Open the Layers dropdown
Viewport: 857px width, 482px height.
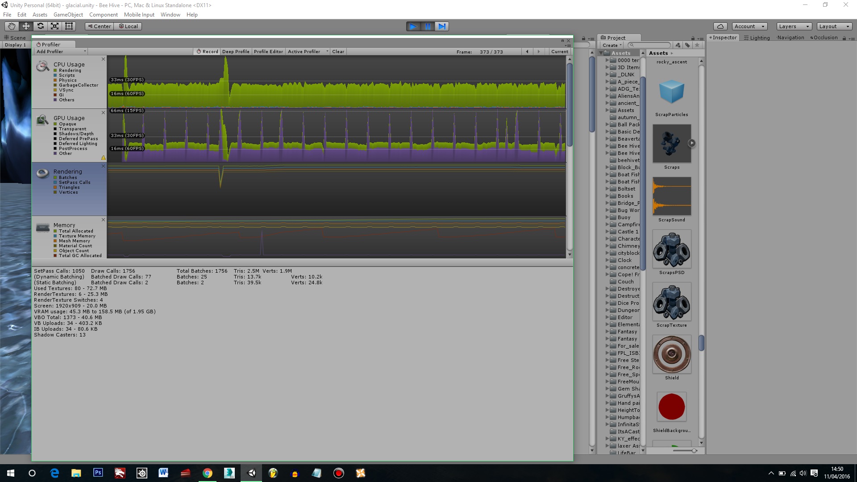coord(794,26)
